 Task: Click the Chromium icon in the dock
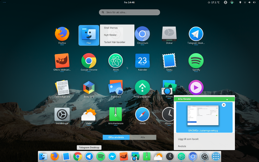(x=193, y=156)
